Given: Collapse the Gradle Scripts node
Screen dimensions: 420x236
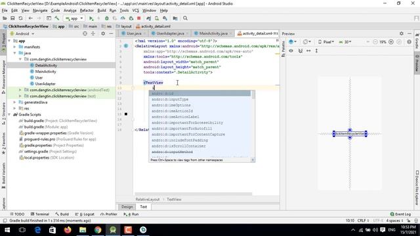Looking at the screenshot, I should (9, 115).
